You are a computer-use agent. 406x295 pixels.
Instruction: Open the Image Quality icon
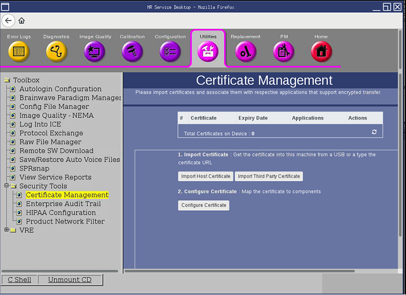pos(94,51)
